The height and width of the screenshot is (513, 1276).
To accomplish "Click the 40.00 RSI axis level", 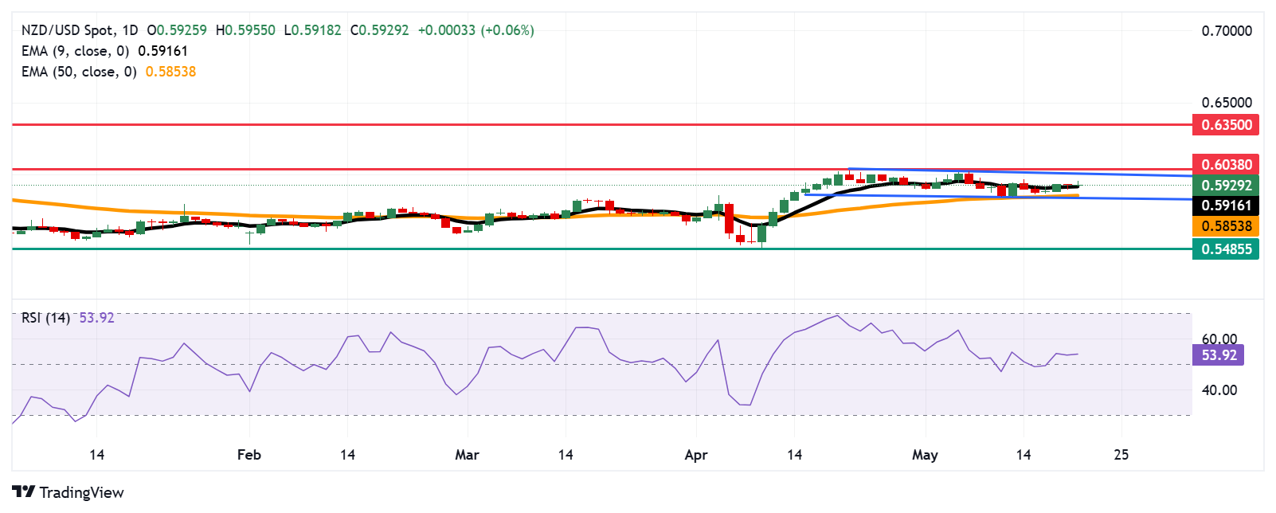I will pos(1219,390).
